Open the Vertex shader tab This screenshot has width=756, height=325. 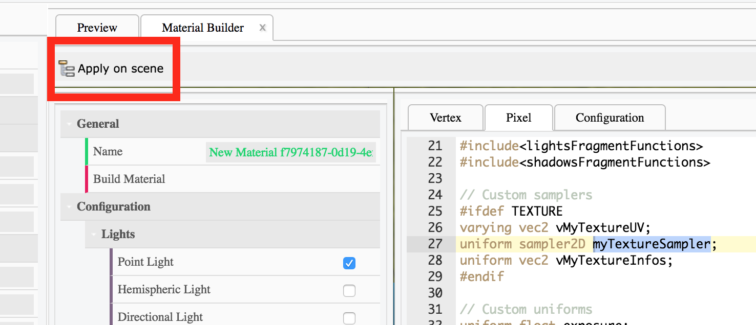pos(445,118)
